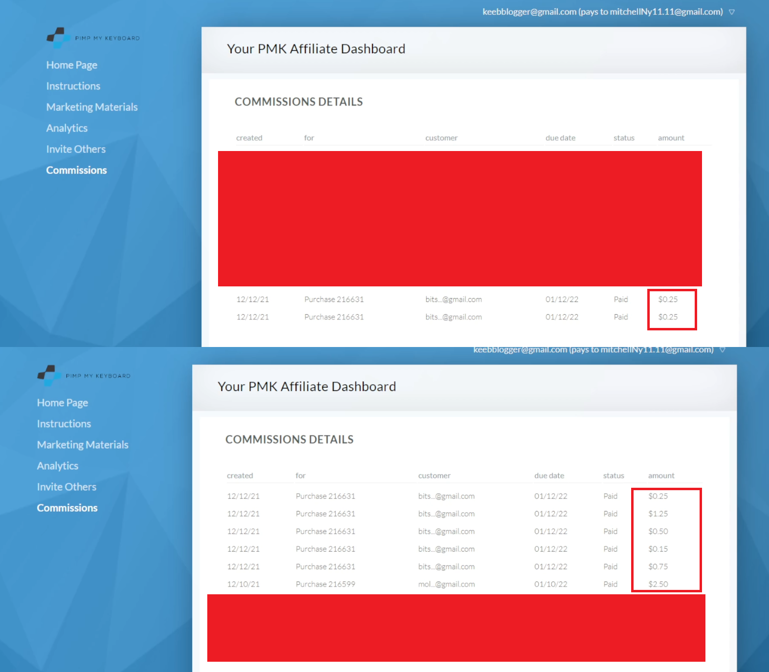Click the 12/10/21 created date
The height and width of the screenshot is (672, 769).
243,584
